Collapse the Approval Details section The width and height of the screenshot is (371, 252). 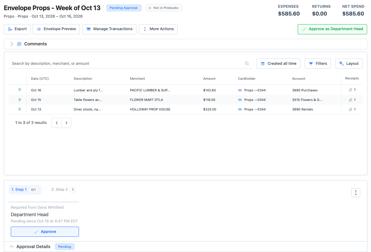pyautogui.click(x=12, y=247)
